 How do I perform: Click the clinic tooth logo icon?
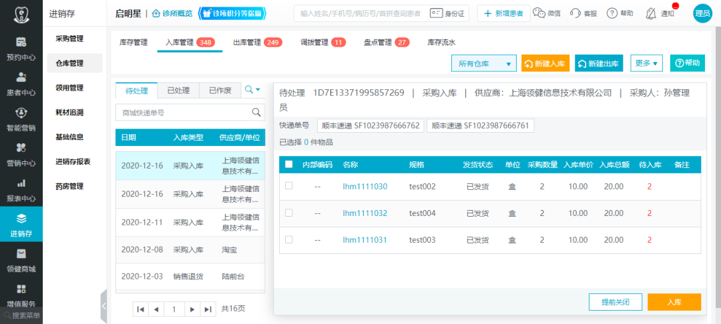click(x=21, y=14)
